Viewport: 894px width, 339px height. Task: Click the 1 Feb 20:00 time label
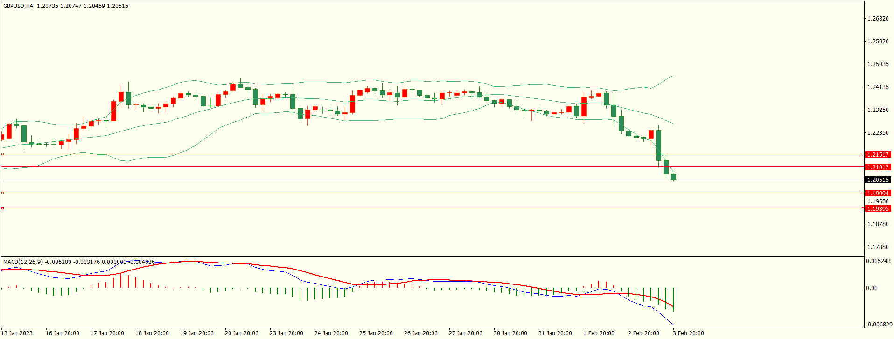click(599, 333)
